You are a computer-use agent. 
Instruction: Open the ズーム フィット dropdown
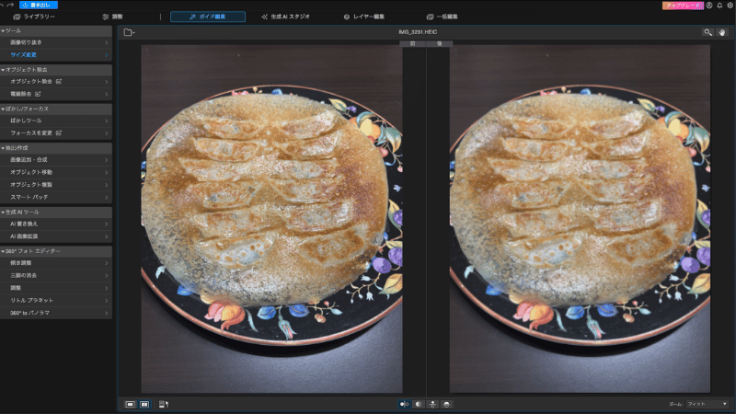707,404
